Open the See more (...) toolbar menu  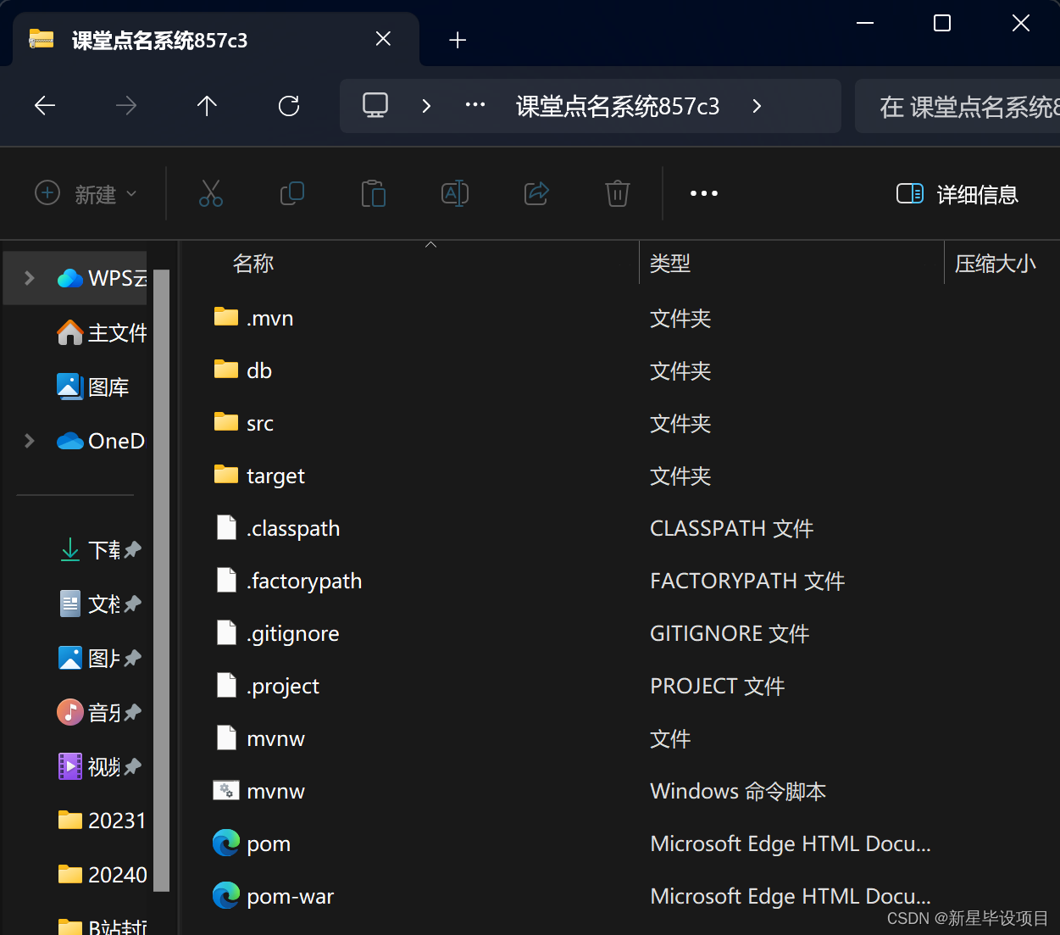tap(703, 193)
